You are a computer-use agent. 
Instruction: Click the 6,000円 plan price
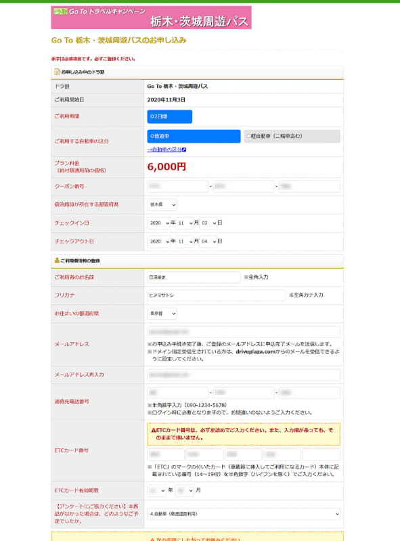click(166, 166)
